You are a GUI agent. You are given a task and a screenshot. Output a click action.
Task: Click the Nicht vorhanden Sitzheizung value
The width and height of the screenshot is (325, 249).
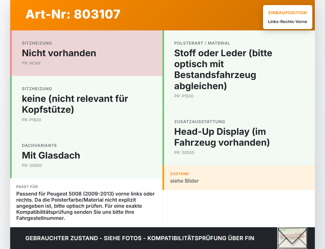click(x=59, y=53)
